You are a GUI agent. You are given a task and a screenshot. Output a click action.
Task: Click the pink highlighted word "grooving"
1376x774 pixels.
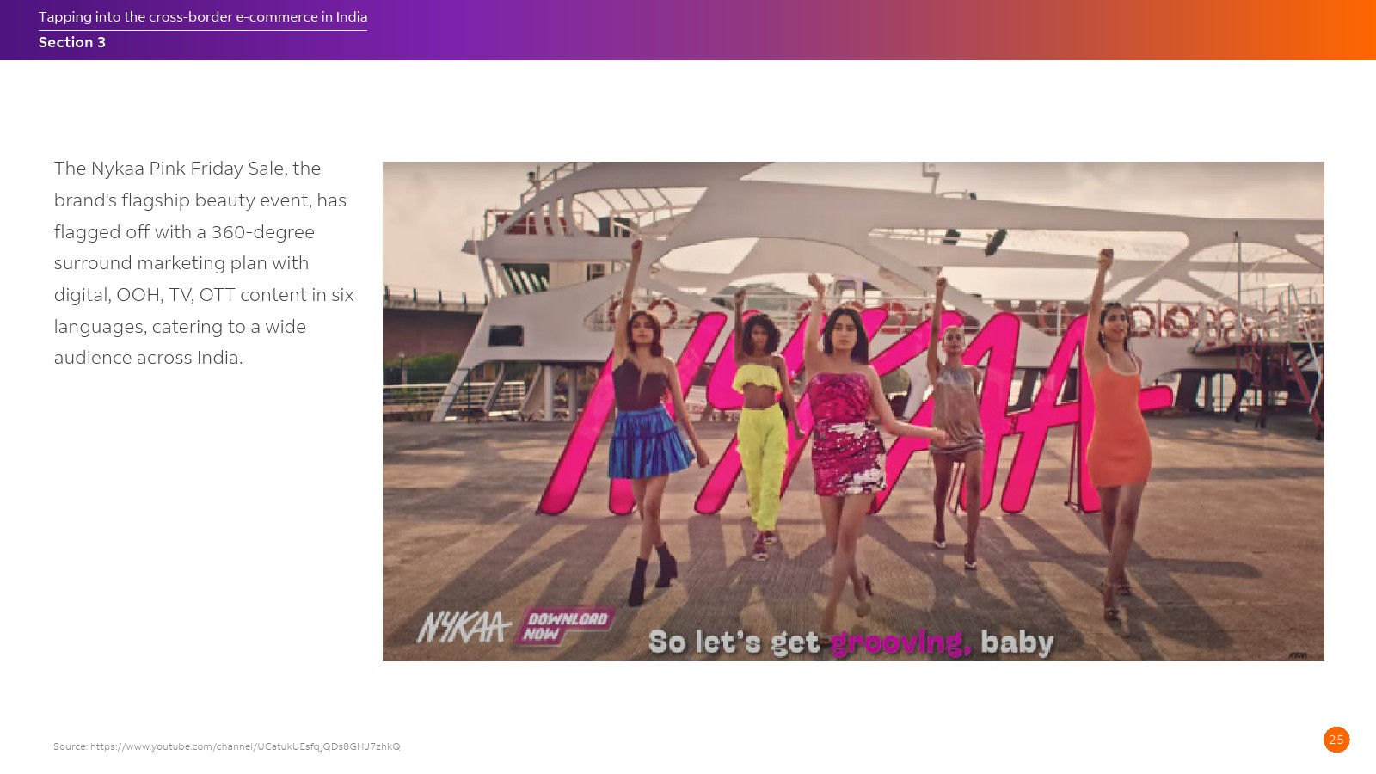click(x=900, y=642)
